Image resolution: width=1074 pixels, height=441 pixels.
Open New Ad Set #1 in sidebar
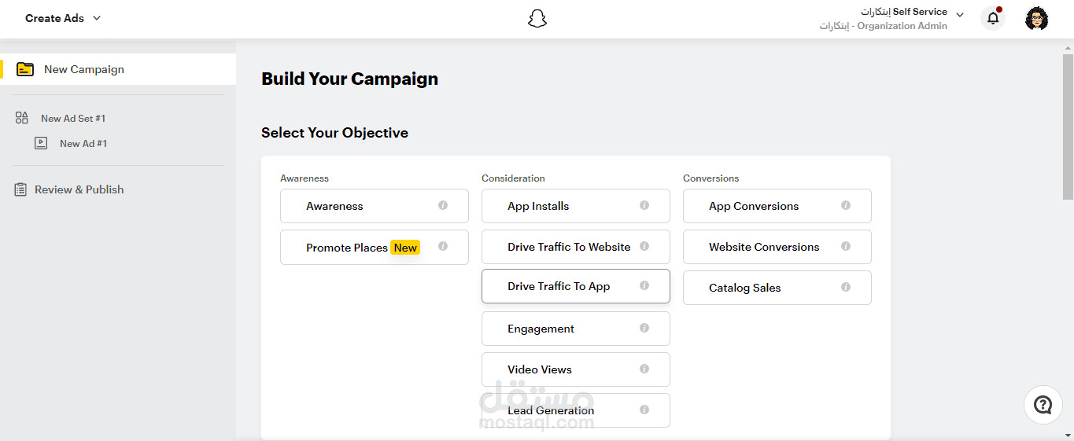click(x=73, y=119)
